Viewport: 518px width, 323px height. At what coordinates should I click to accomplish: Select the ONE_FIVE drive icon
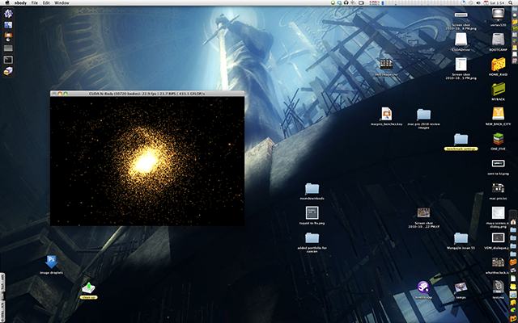[499, 139]
